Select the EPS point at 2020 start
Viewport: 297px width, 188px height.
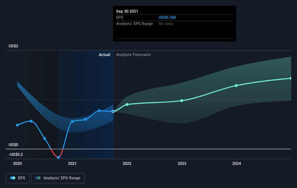[17, 125]
